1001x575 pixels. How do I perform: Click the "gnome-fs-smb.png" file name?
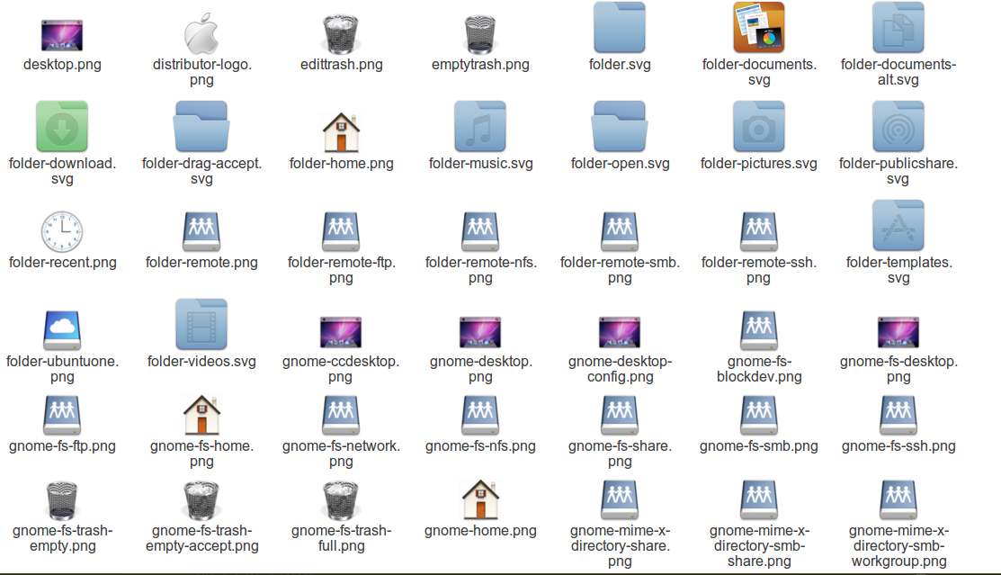tap(759, 446)
